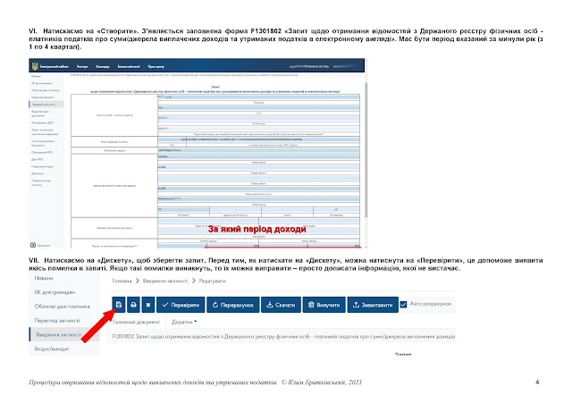The width and height of the screenshot is (572, 404).
Task: Click the Редагувати breadcrumb
Action: [x=213, y=281]
